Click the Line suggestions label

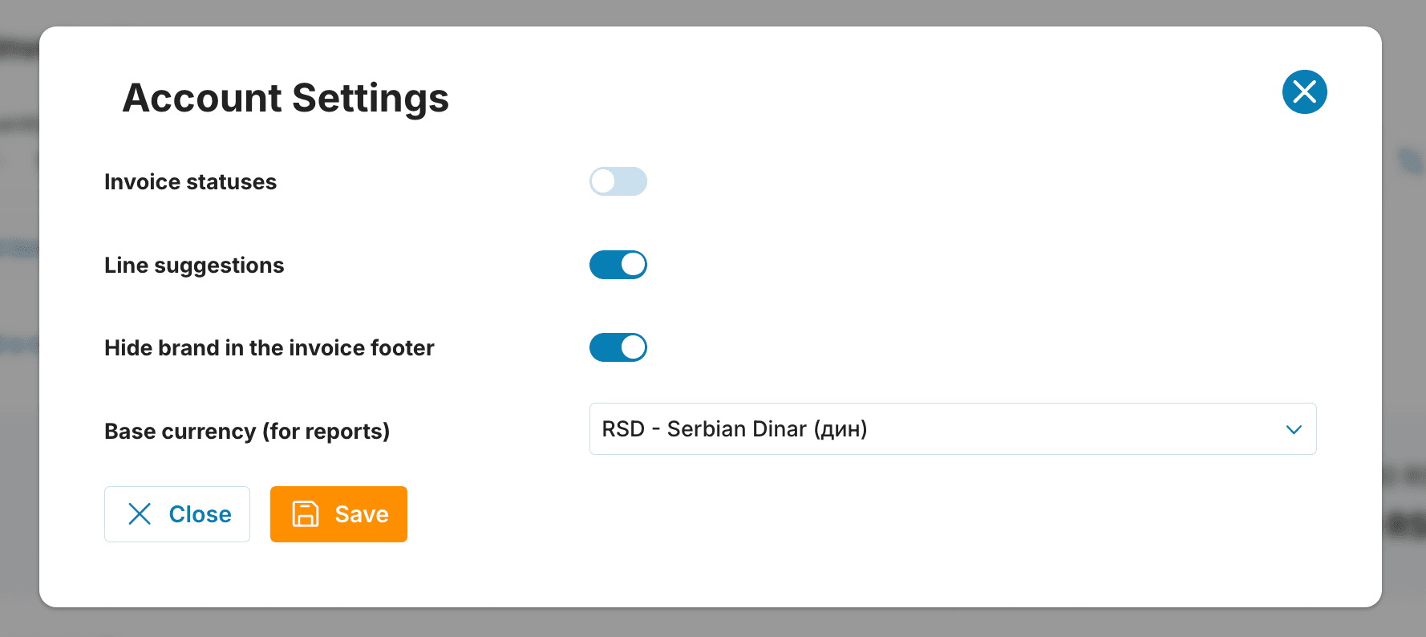(194, 266)
